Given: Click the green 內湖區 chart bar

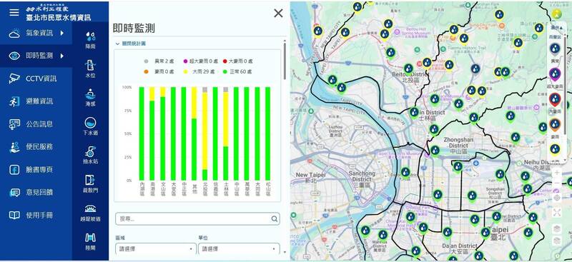Looking at the screenshot, I should (x=142, y=133).
